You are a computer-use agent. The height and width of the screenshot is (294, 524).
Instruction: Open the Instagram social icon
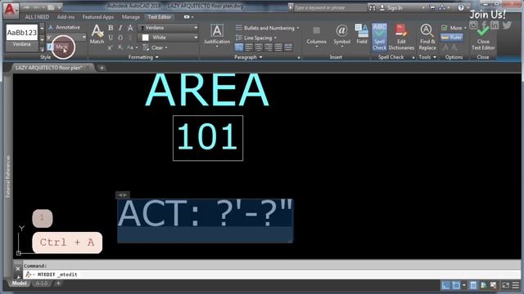point(473,25)
